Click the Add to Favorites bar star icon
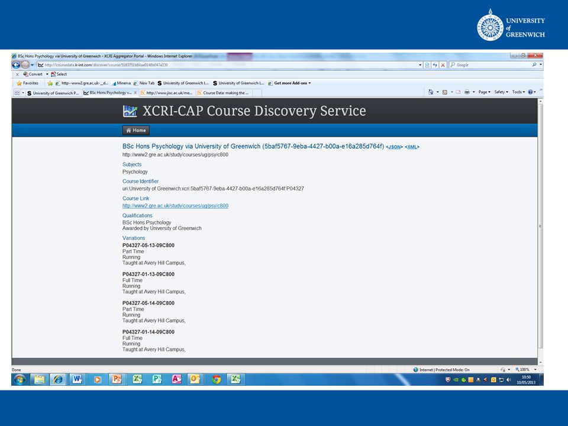 coord(50,83)
